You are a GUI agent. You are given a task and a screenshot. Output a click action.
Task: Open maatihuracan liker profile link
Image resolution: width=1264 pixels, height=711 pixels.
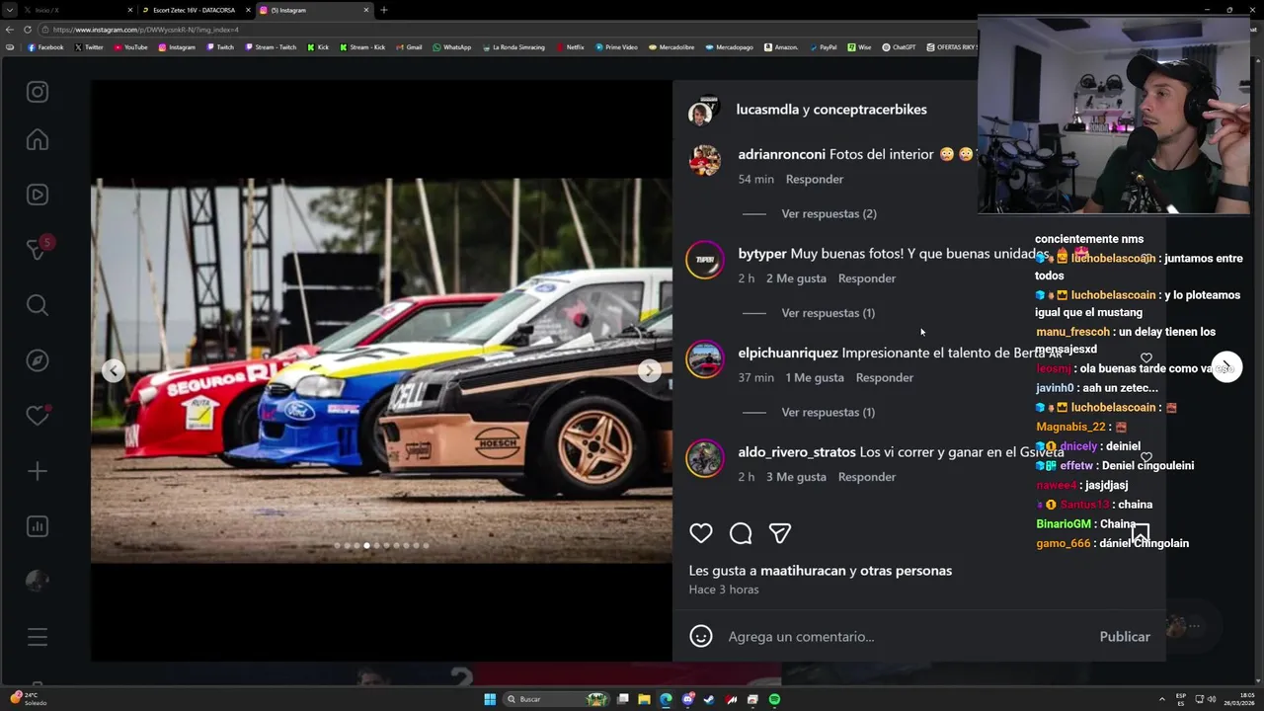click(x=803, y=571)
